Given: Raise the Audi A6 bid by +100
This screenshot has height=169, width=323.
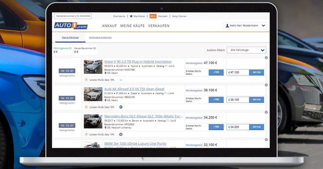Looking at the screenshot, I should pyautogui.click(x=216, y=100).
